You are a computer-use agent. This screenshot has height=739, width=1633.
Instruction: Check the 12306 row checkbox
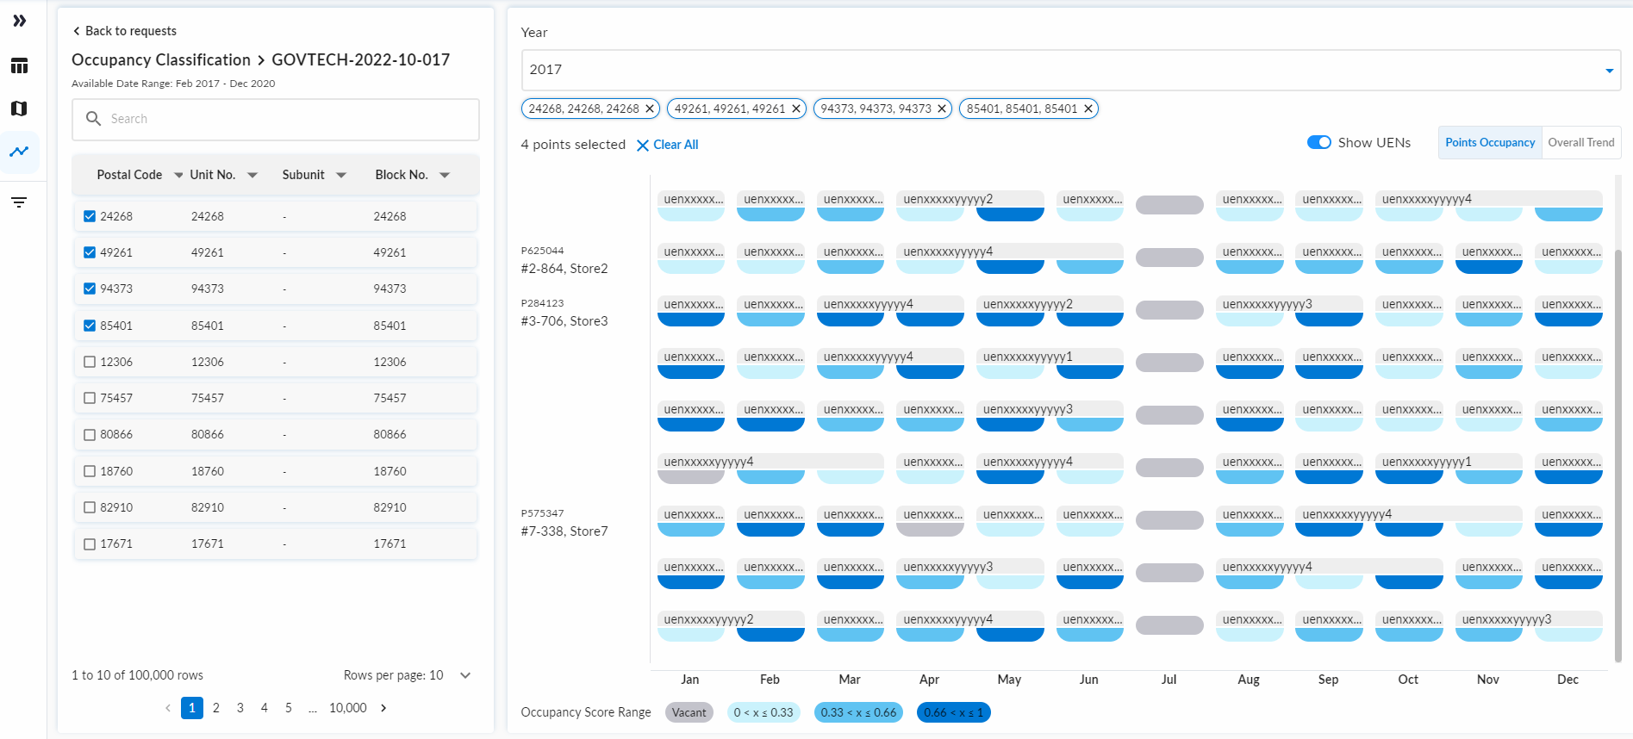point(90,362)
